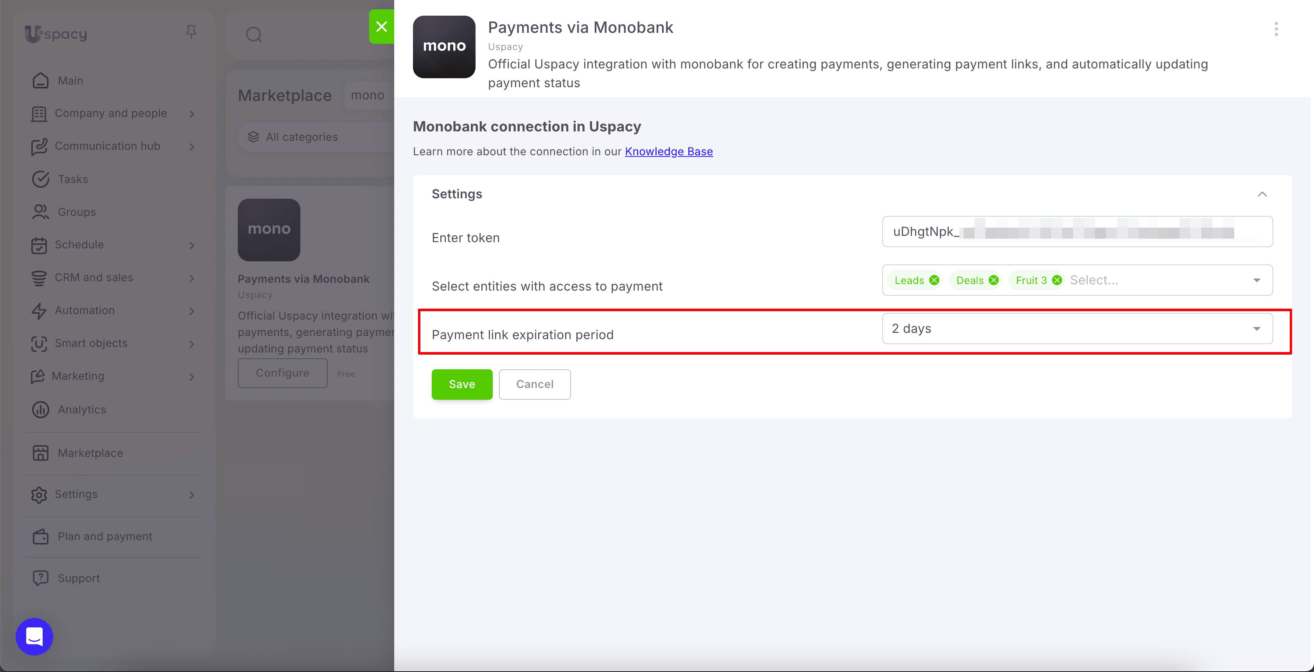
Task: Click the Analytics chart icon
Action: (40, 410)
